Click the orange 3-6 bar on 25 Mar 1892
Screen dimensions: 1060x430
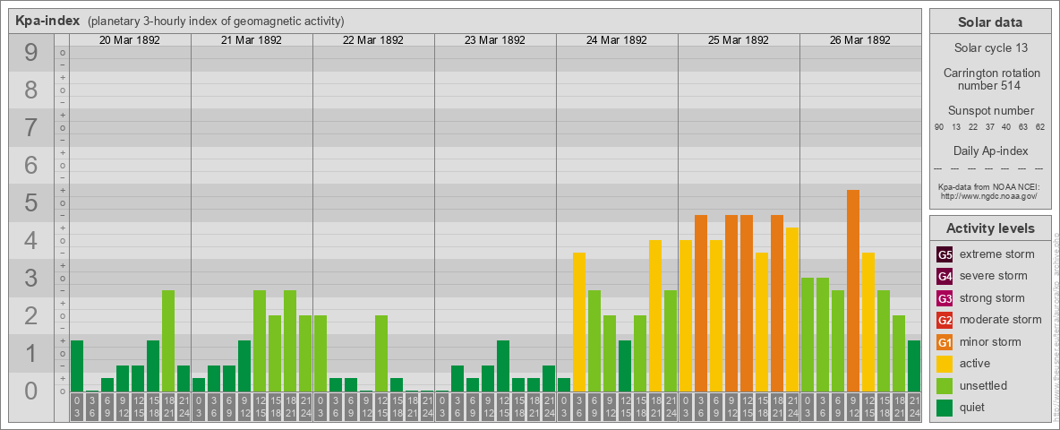700,303
